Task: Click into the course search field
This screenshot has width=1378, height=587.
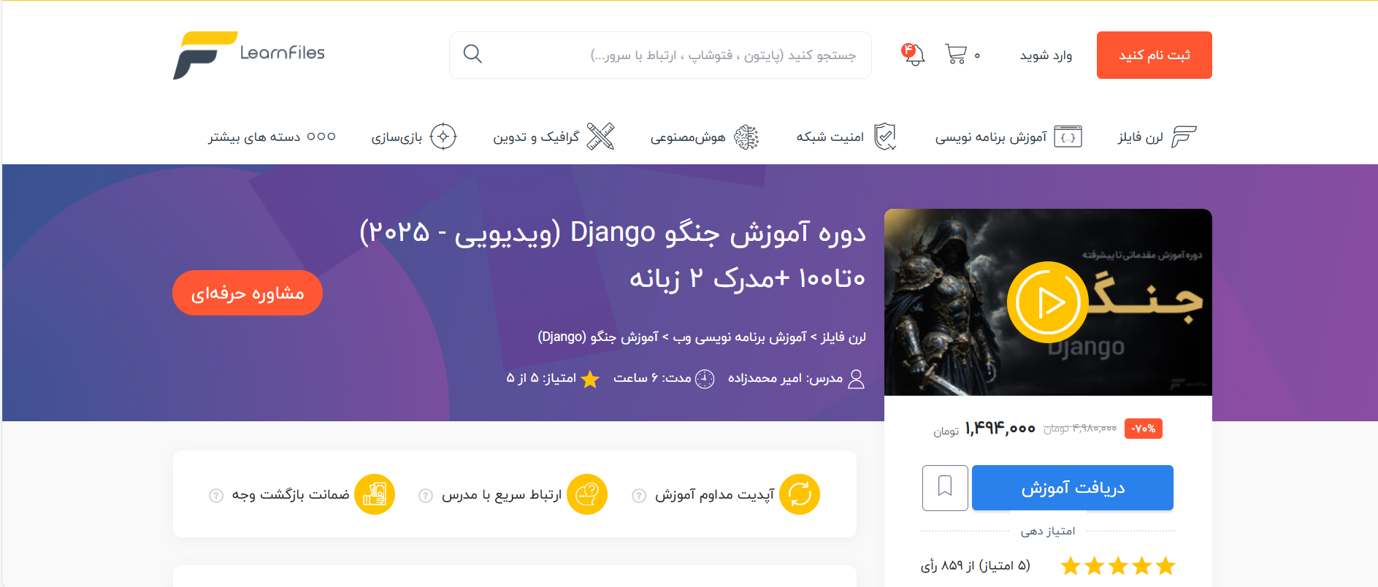Action: [x=660, y=55]
